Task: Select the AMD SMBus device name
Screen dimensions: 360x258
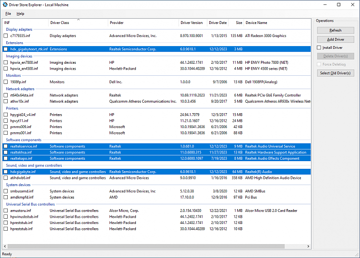Action: (255, 191)
